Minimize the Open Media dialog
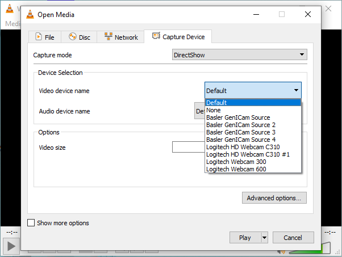The height and width of the screenshot is (257, 342). point(256,14)
